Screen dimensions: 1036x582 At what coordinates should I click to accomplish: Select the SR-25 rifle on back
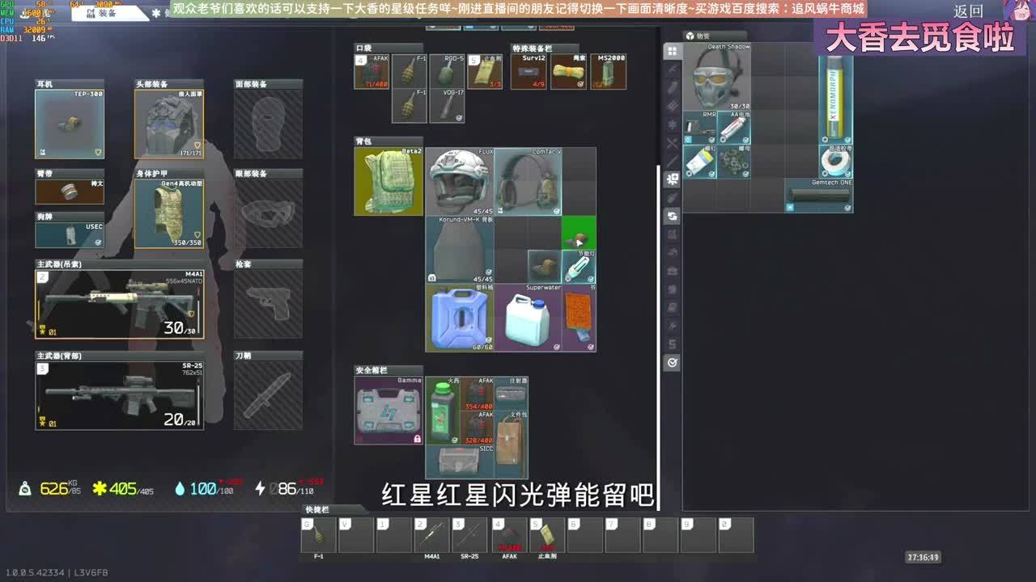[x=120, y=395]
